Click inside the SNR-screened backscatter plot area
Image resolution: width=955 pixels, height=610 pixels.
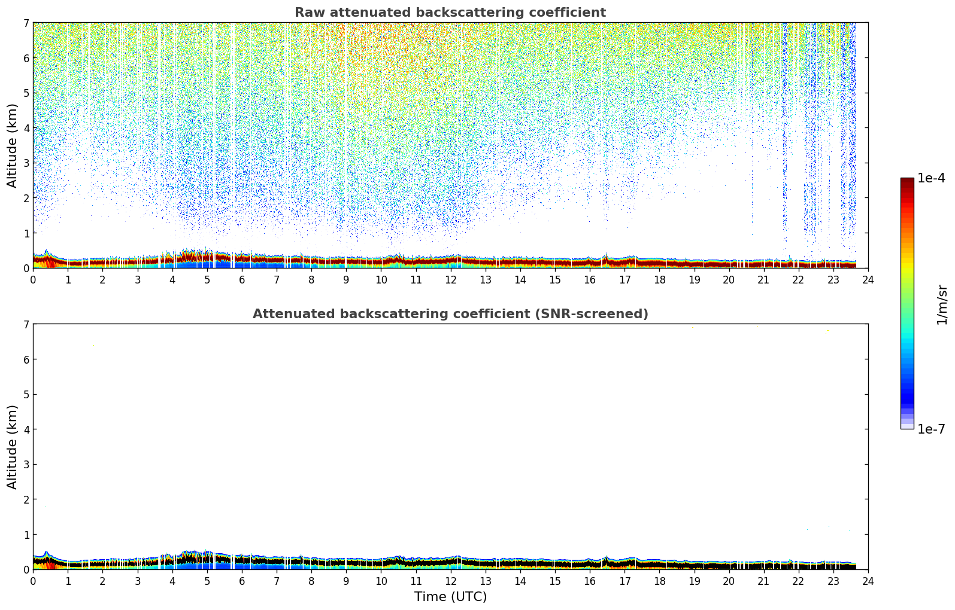click(450, 447)
